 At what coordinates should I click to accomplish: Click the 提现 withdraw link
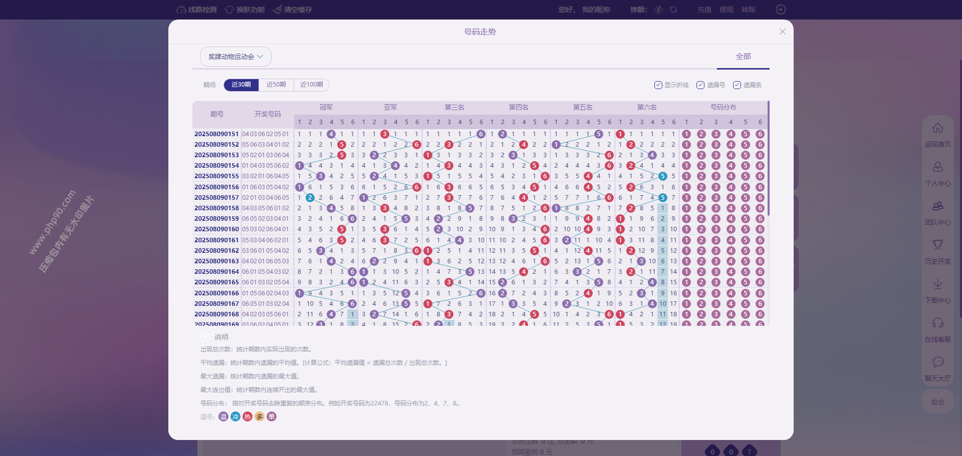pos(726,10)
